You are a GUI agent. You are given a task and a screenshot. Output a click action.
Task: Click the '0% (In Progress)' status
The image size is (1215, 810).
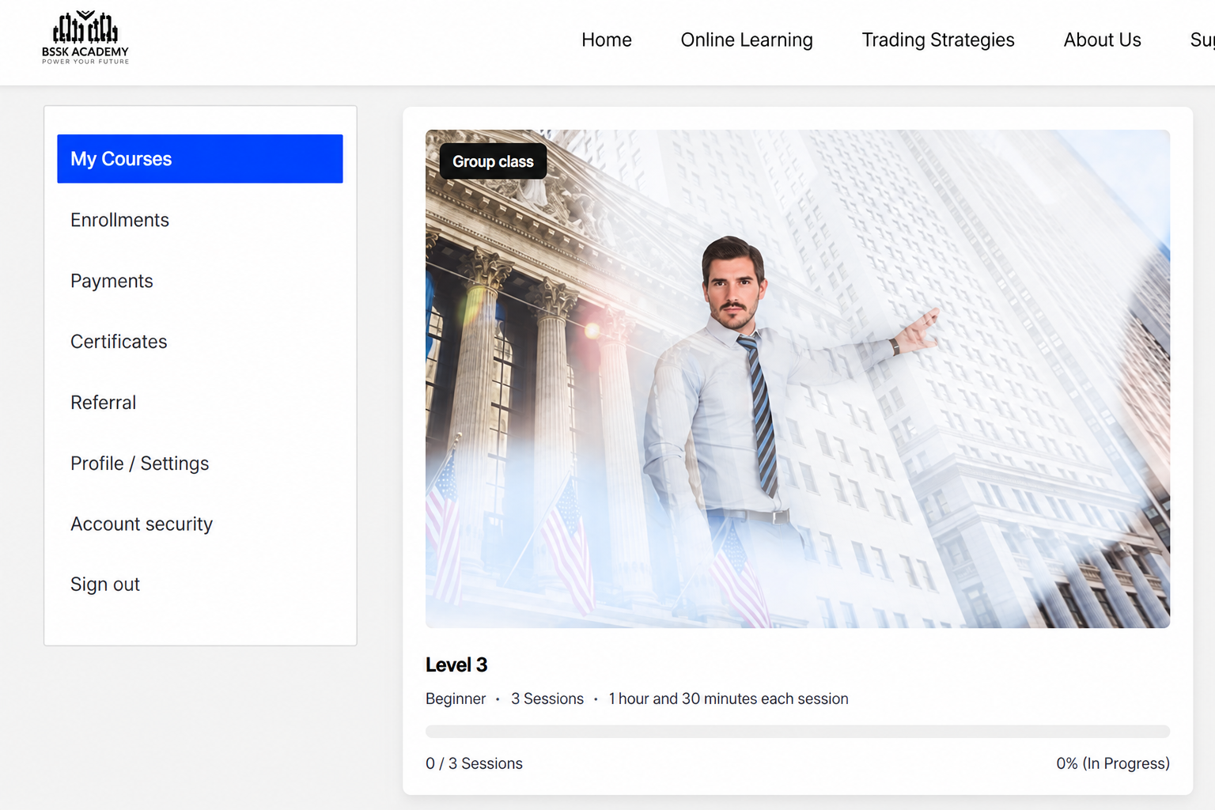(x=1113, y=763)
